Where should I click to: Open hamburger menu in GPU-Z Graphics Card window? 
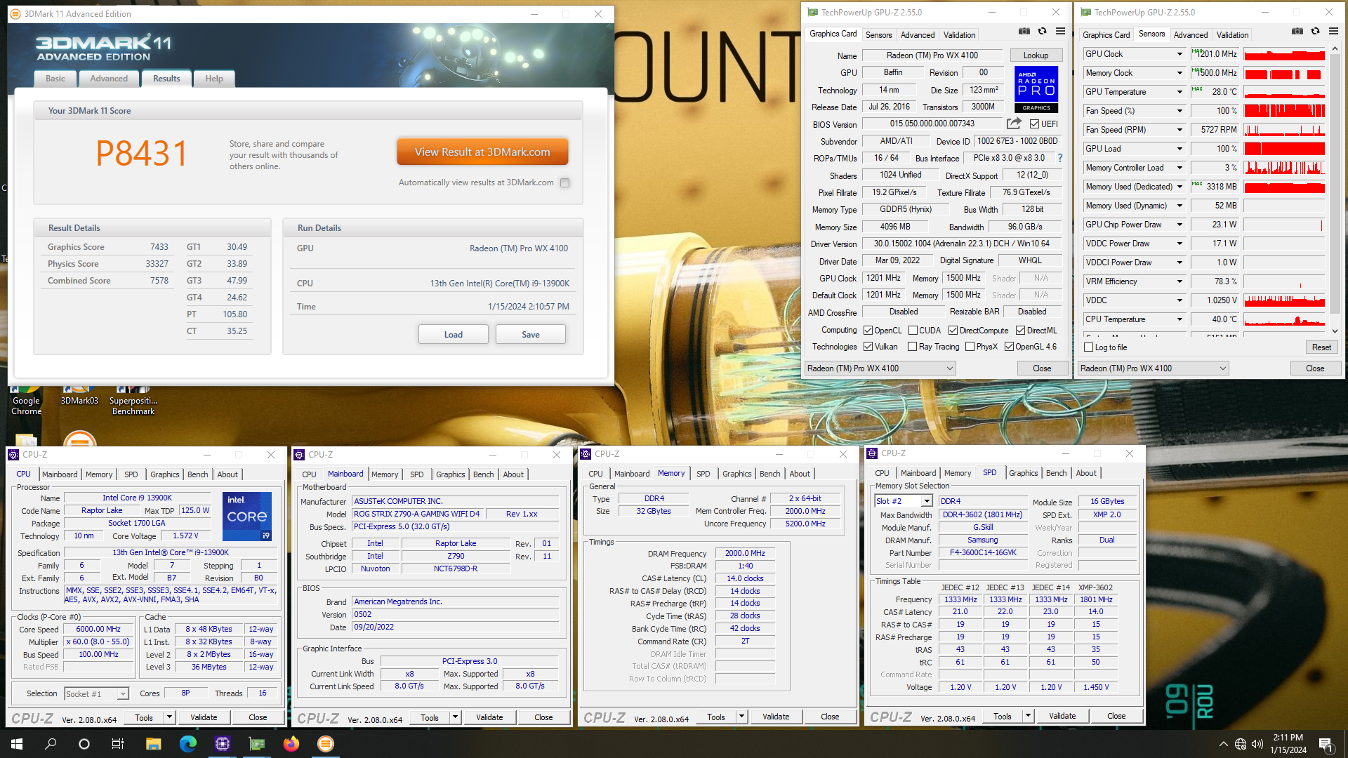[x=1060, y=32]
